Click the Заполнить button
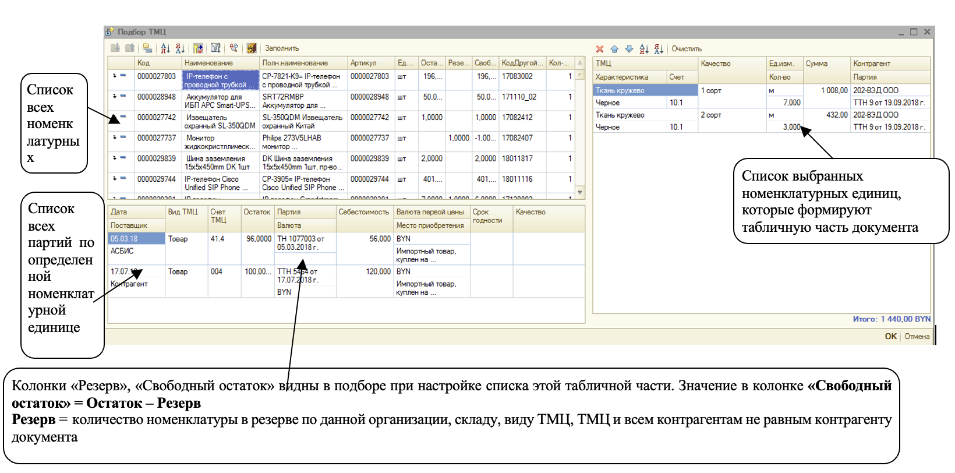955x473 pixels. coord(282,48)
